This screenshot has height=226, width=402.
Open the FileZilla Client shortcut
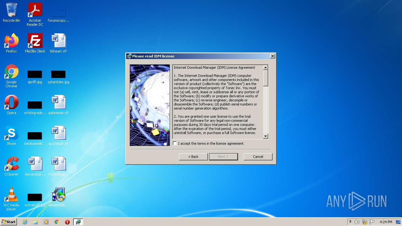[35, 43]
